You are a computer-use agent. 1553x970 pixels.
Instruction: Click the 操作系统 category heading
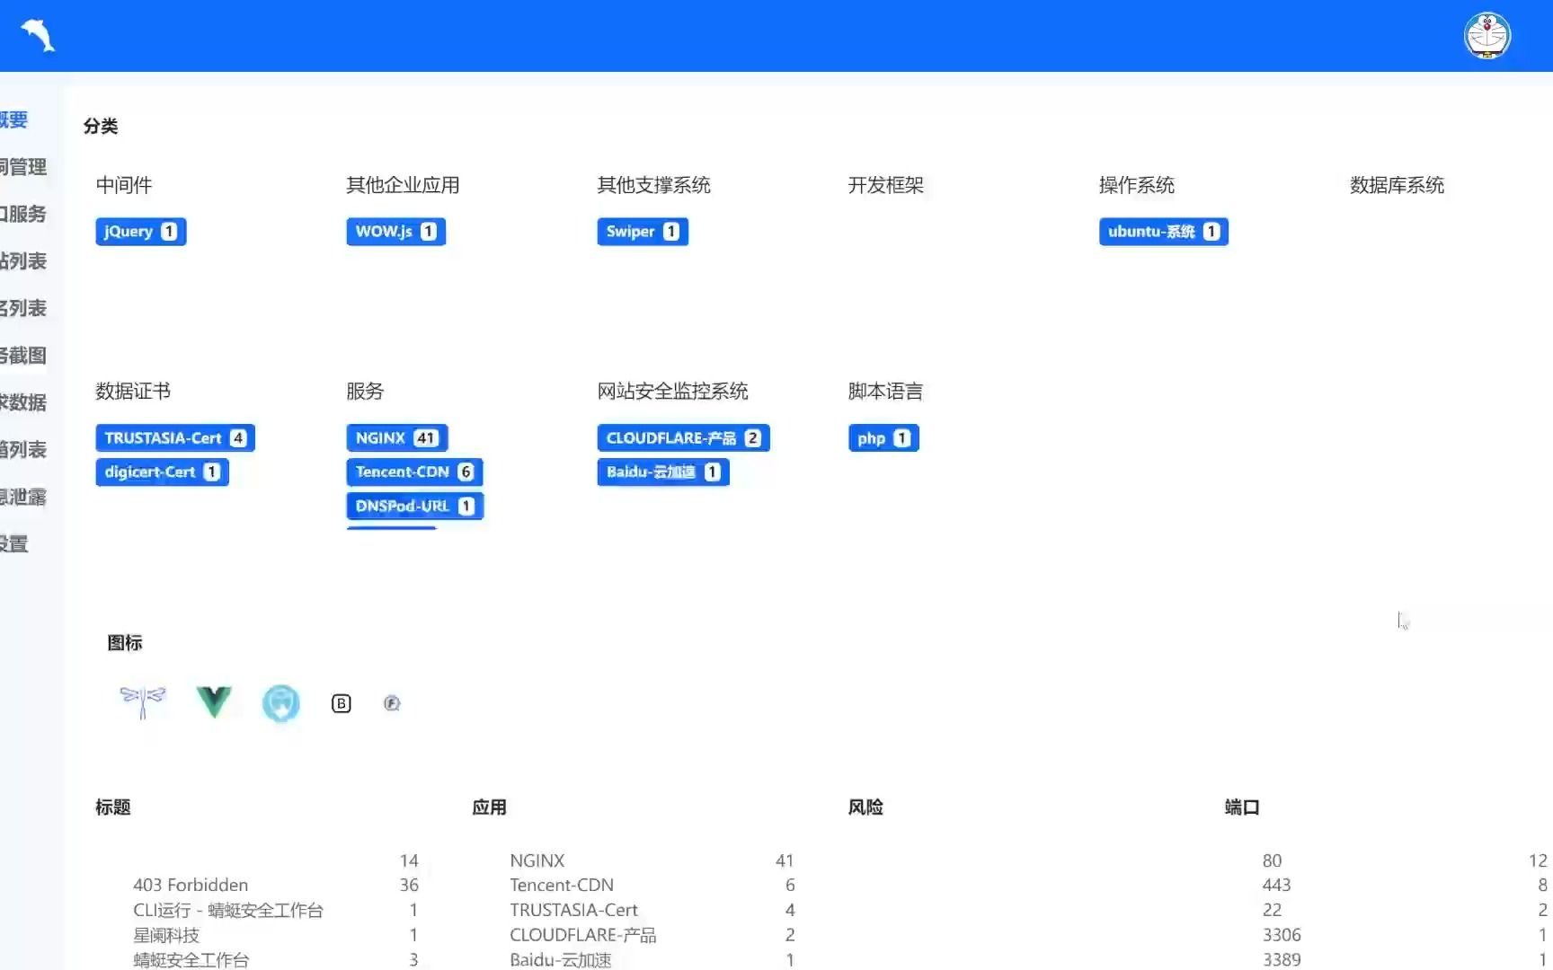(1137, 185)
